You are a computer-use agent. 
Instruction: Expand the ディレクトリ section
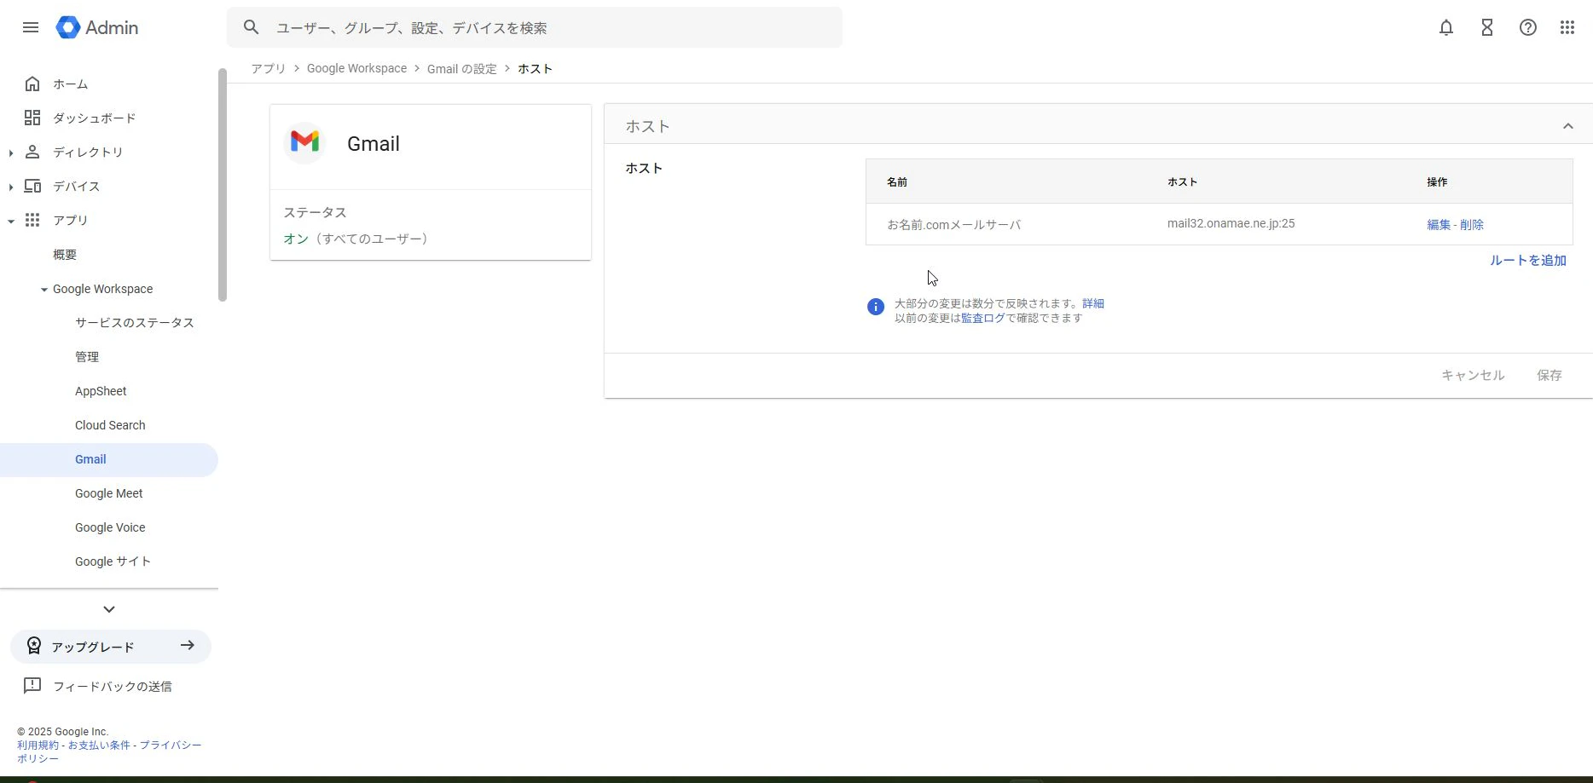[x=10, y=153]
